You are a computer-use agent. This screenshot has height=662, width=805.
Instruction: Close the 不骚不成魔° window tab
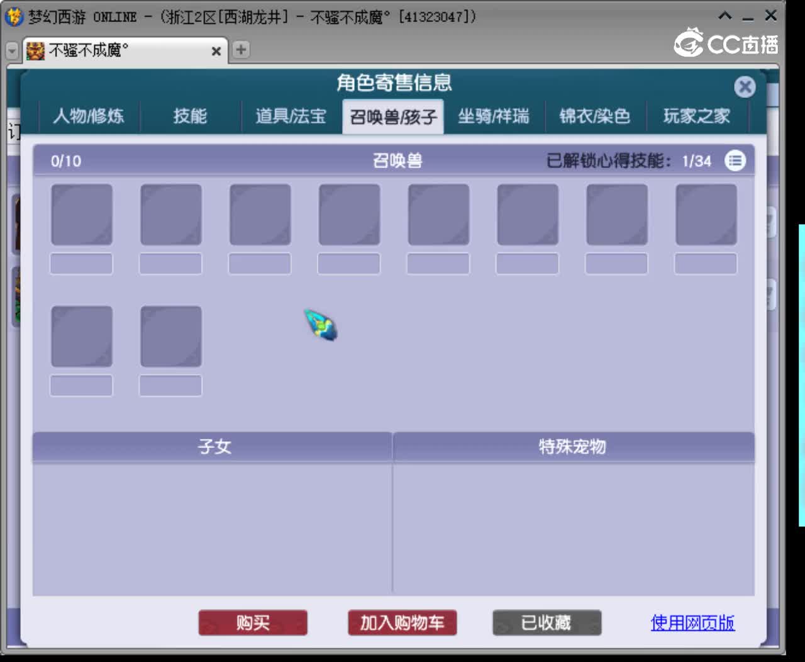tap(216, 52)
